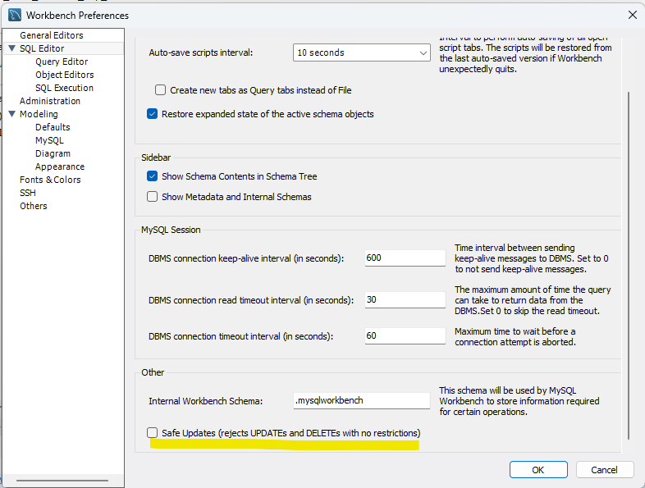Collapse the Modeling tree node
This screenshot has width=645, height=488.
[12, 114]
